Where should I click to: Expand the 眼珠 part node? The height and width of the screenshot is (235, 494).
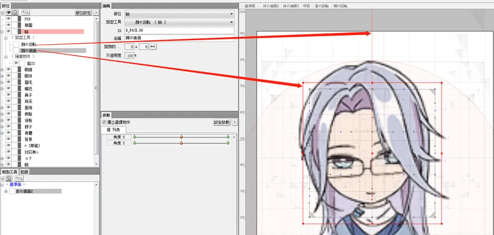[2, 76]
